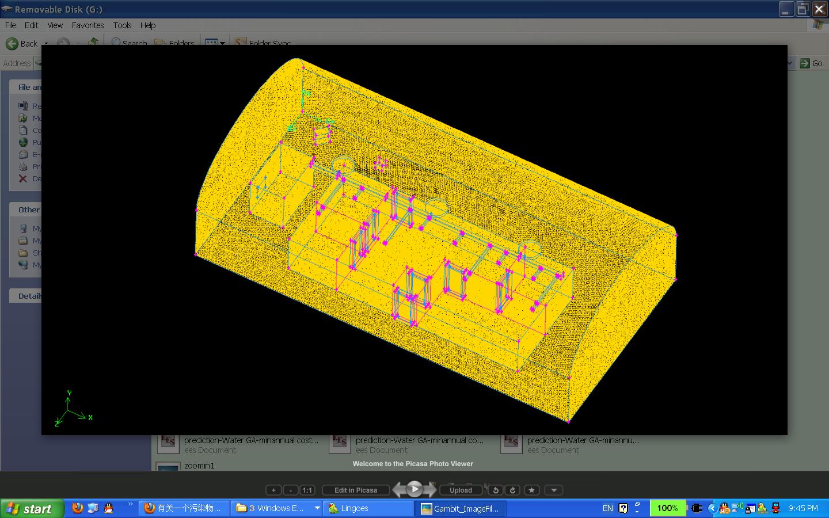Viewport: 829px width, 518px height.
Task: Rotate image clockwise
Action: pyautogui.click(x=512, y=490)
